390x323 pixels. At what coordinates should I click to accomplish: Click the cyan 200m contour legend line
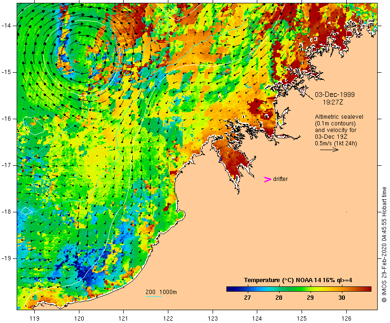(154, 296)
